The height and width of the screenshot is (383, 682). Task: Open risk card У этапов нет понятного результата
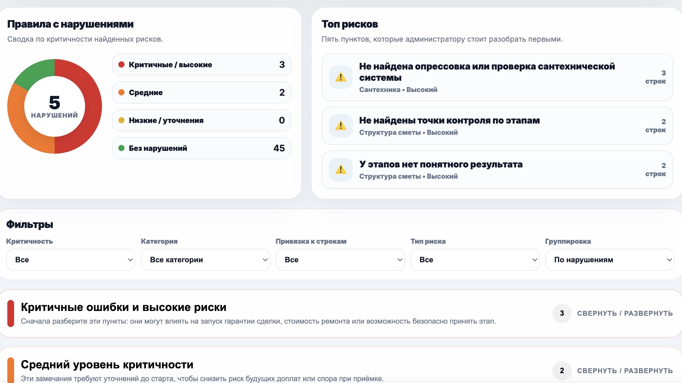pyautogui.click(x=497, y=170)
